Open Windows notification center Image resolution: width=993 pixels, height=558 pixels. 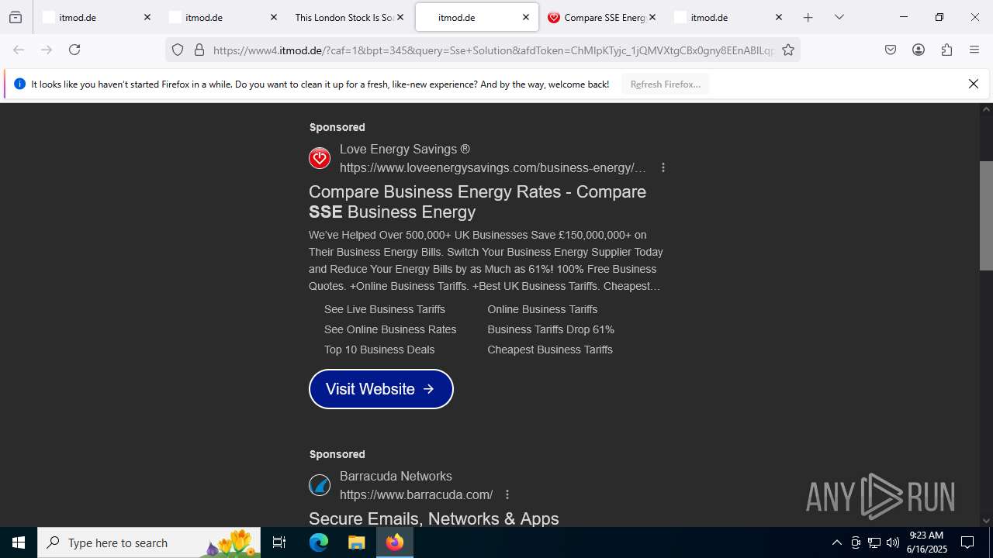[967, 542]
